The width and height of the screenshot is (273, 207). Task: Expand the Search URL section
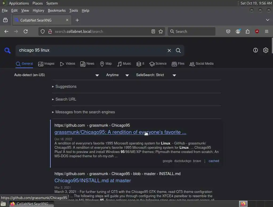[x=64, y=99]
